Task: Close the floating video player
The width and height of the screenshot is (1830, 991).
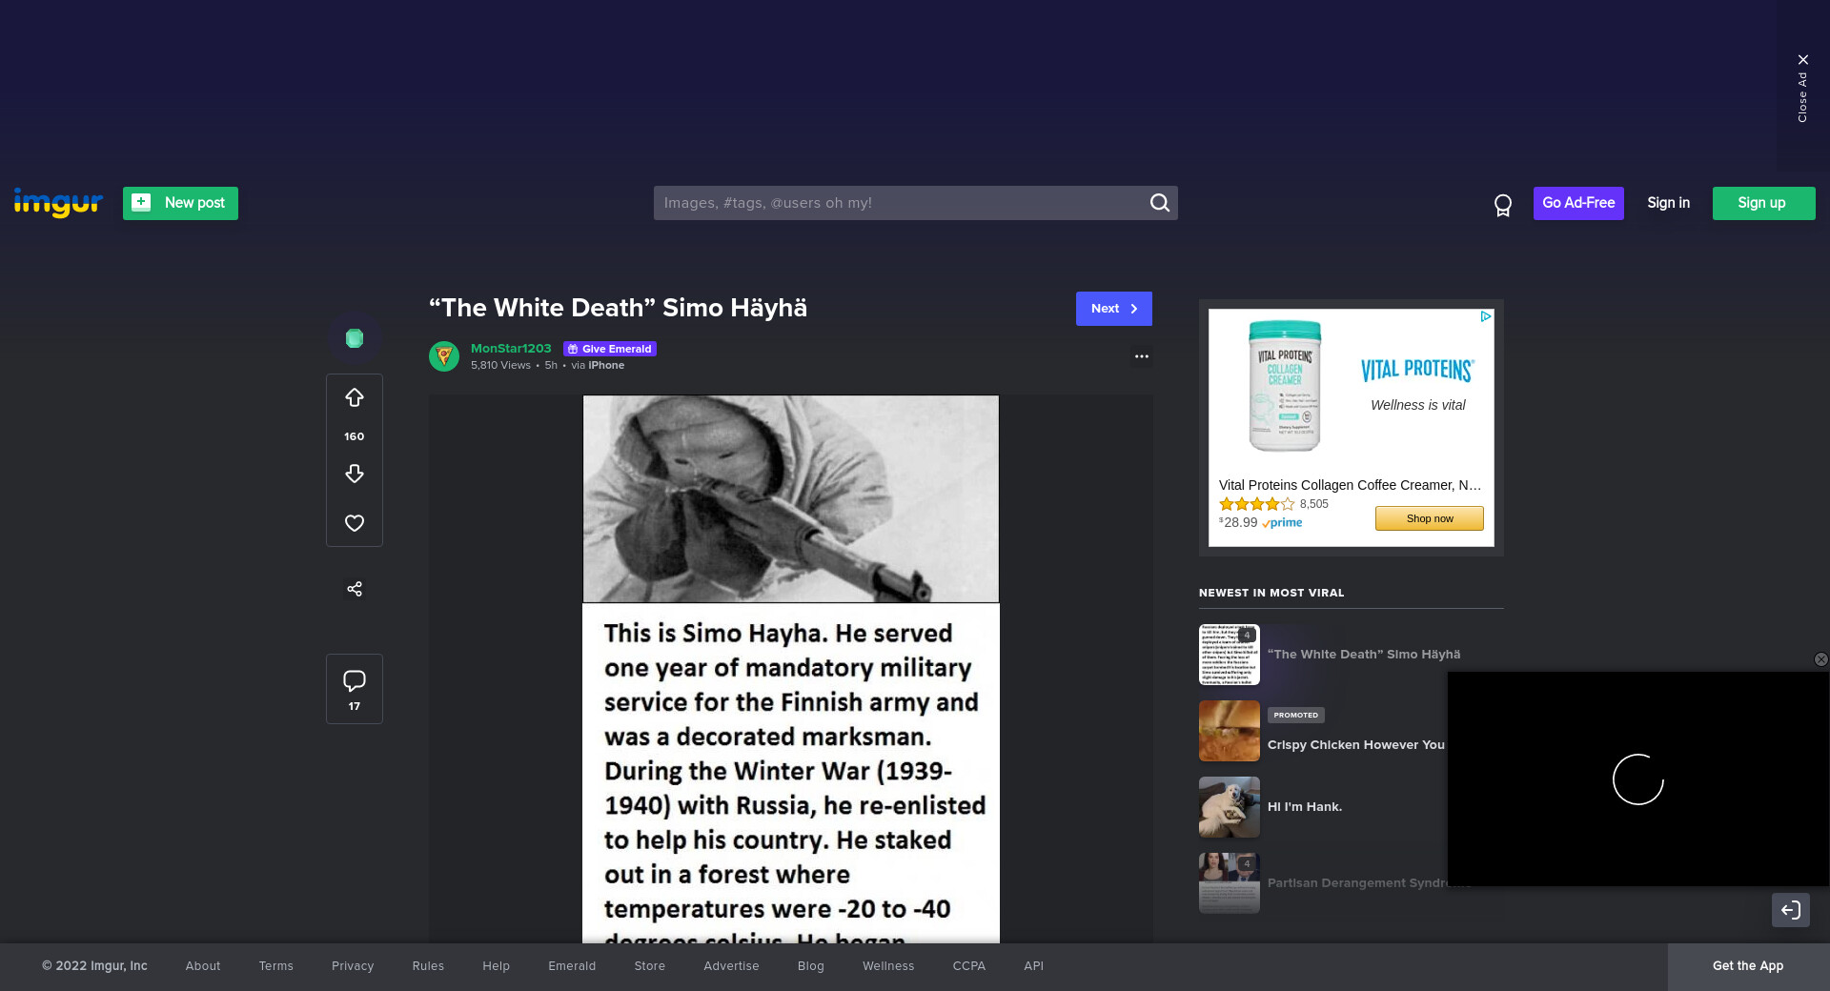Action: [1820, 659]
